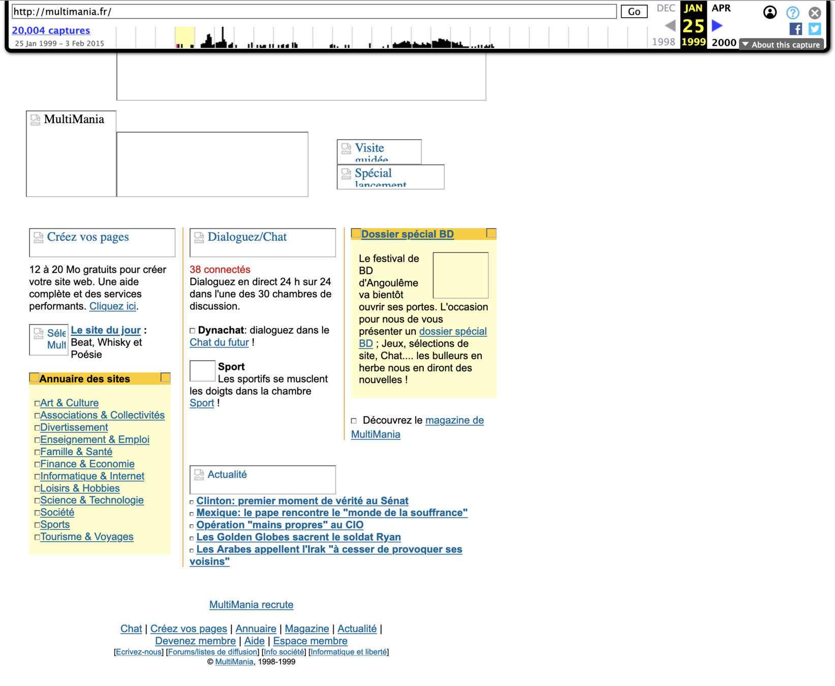
Task: Open Sports directory category
Action: [x=55, y=524]
